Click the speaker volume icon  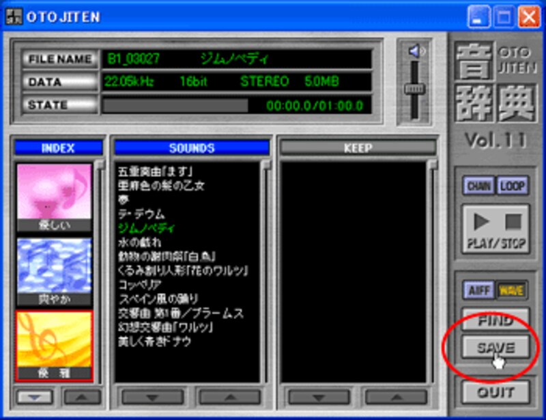point(416,51)
